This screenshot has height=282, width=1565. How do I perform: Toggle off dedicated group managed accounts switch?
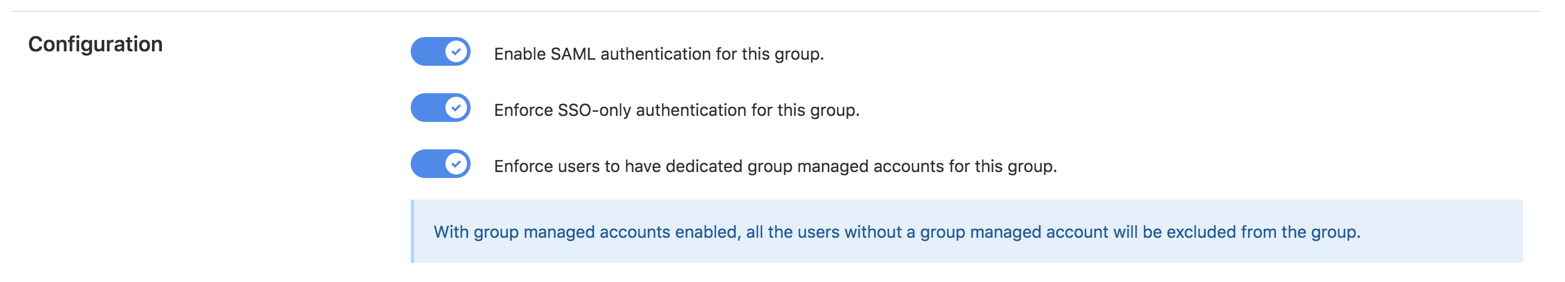(441, 164)
